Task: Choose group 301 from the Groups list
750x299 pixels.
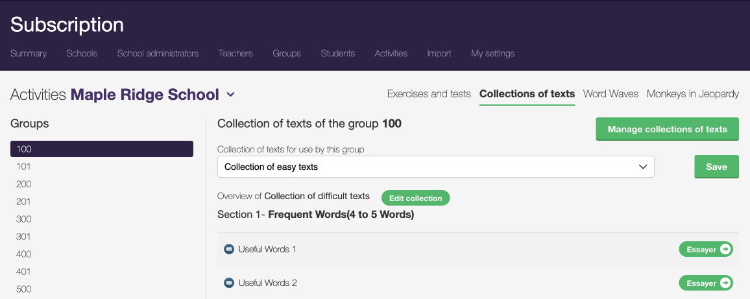Action: point(24,237)
